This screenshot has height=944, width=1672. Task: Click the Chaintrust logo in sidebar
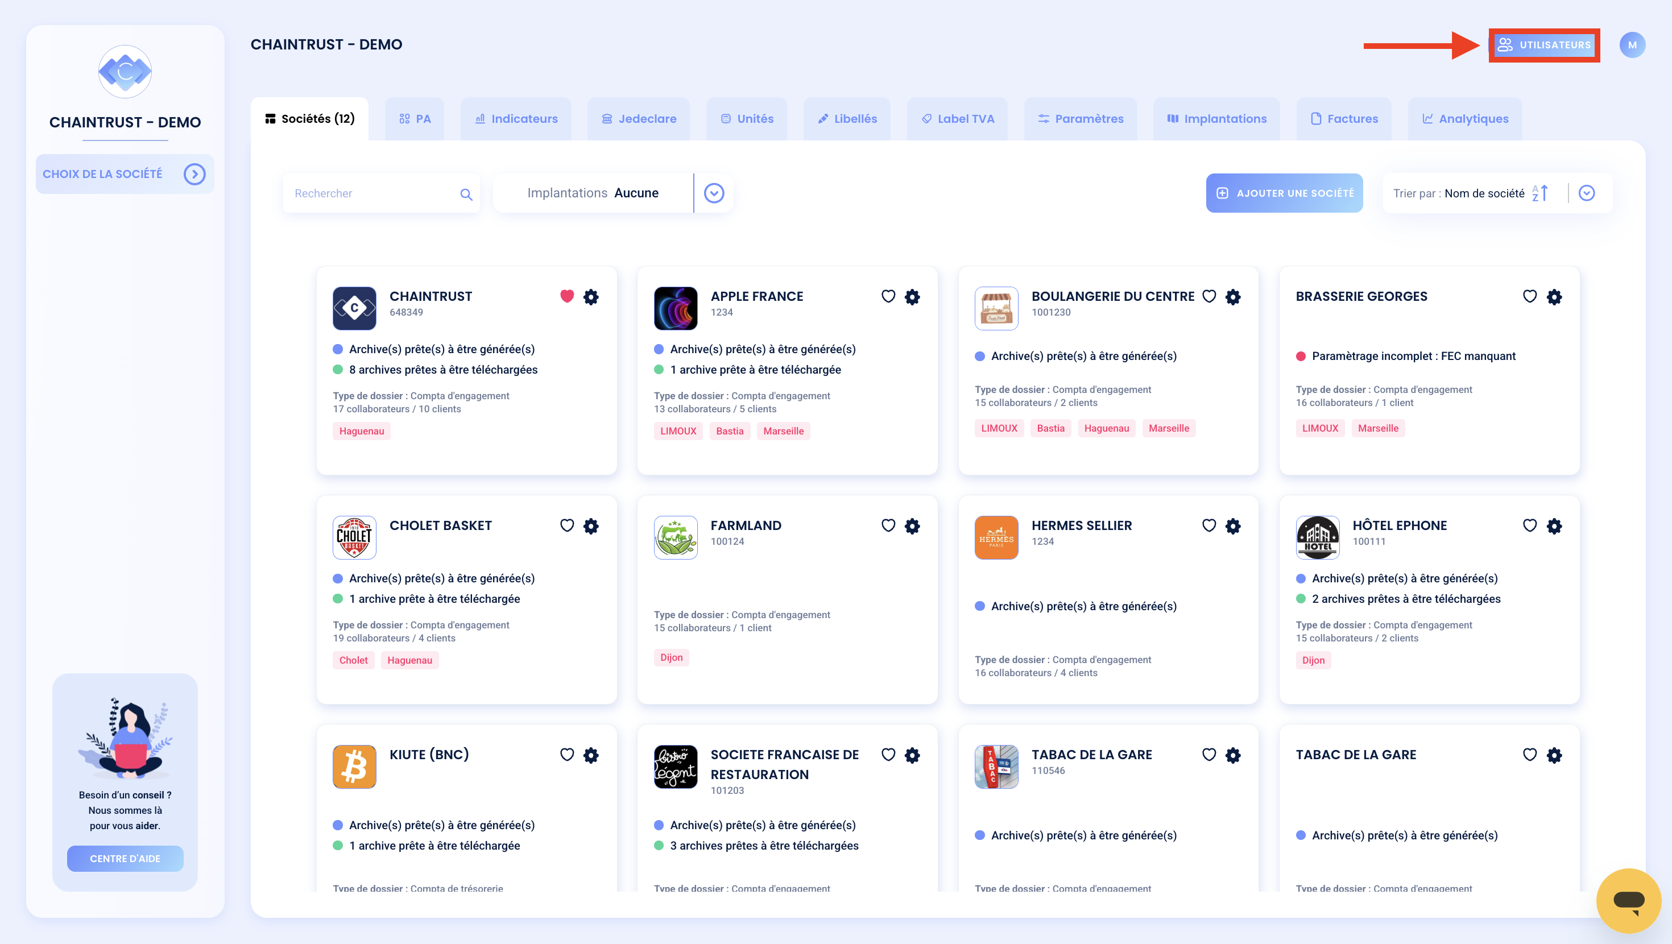125,72
